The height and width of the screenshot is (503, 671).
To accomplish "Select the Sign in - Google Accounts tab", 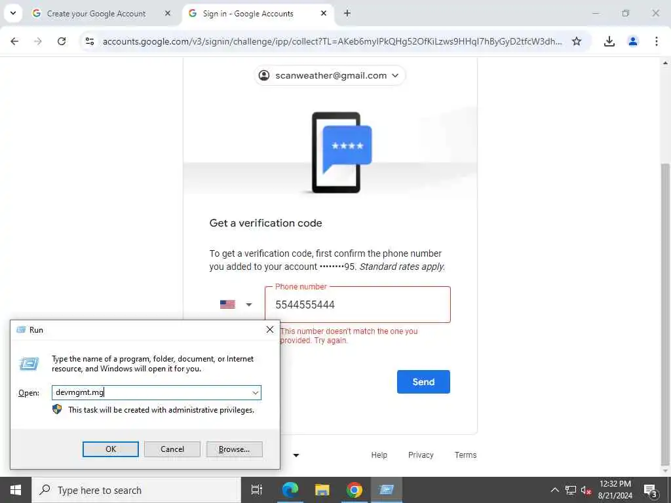I will click(x=258, y=14).
